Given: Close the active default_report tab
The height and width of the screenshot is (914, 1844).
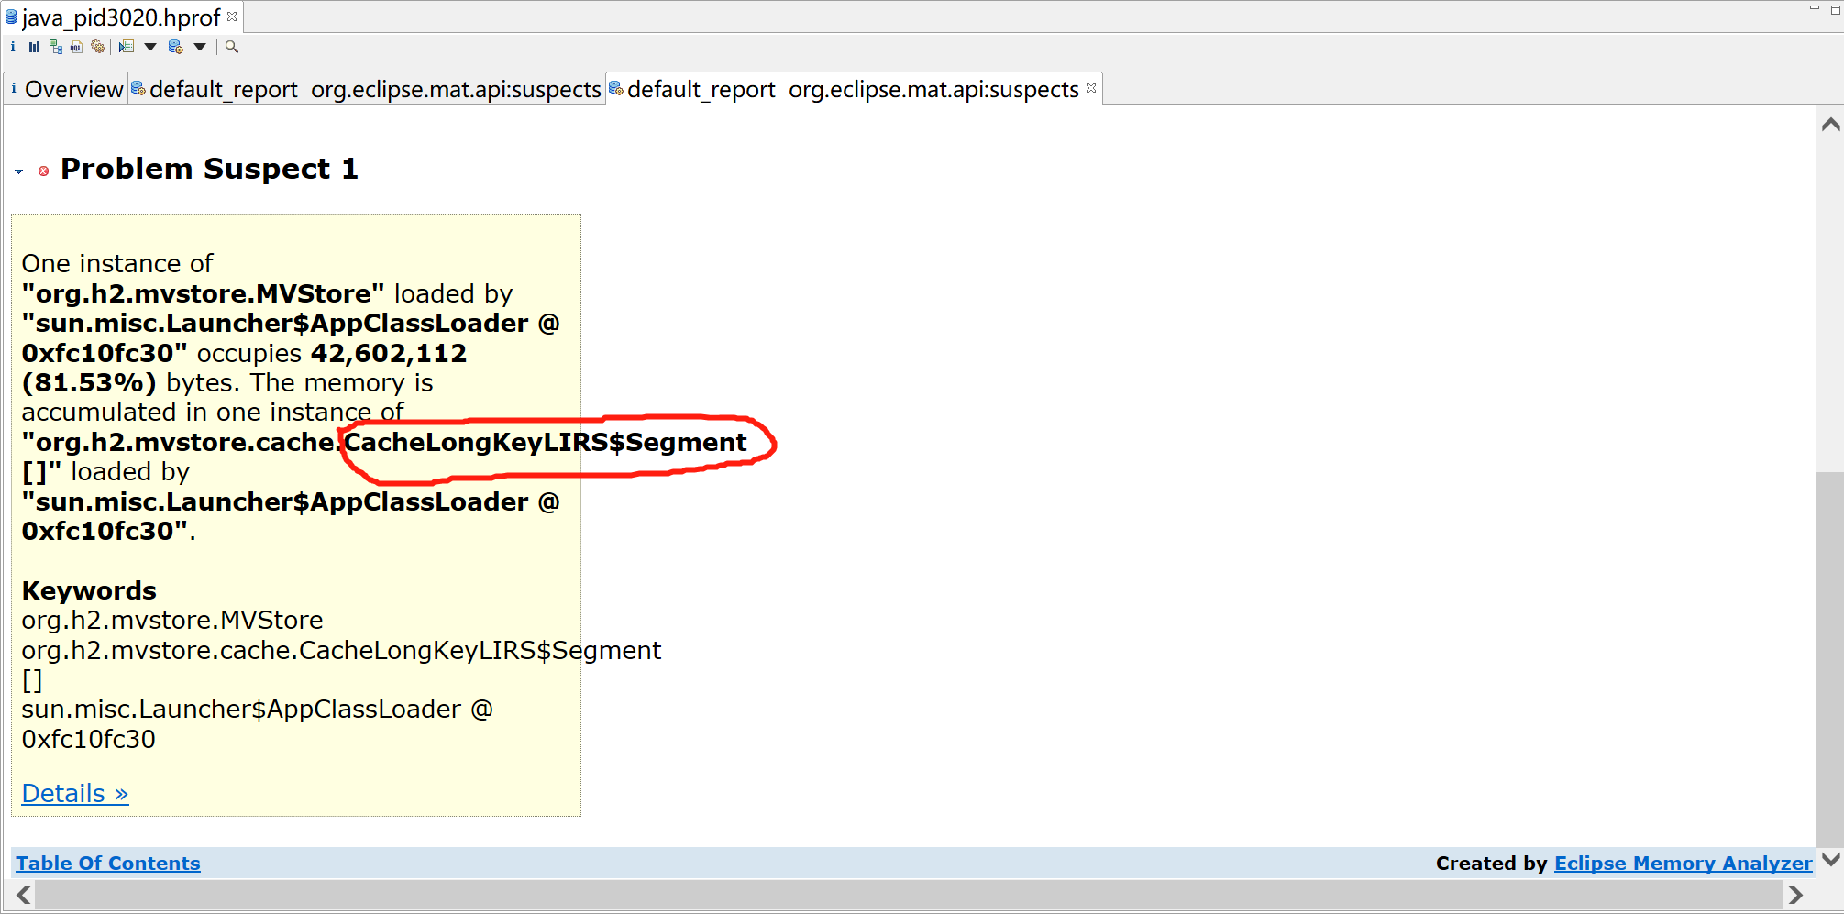Looking at the screenshot, I should click(1091, 88).
